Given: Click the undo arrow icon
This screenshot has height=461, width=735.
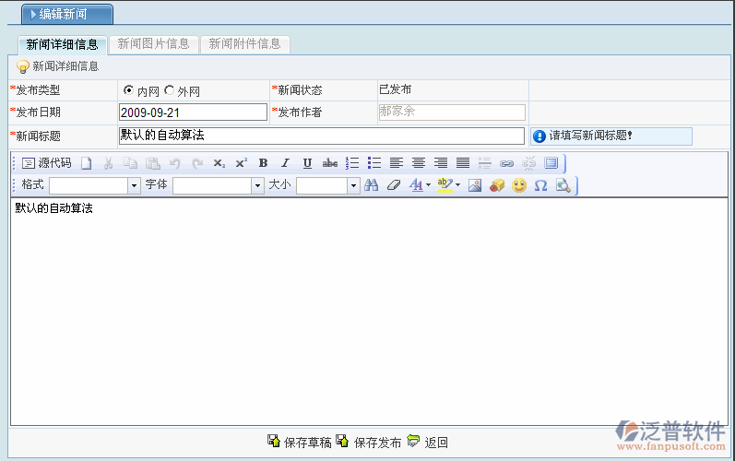Looking at the screenshot, I should point(175,163).
